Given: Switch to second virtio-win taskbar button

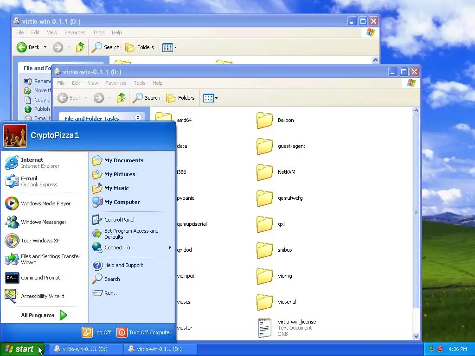Looking at the screenshot, I should pos(160,349).
